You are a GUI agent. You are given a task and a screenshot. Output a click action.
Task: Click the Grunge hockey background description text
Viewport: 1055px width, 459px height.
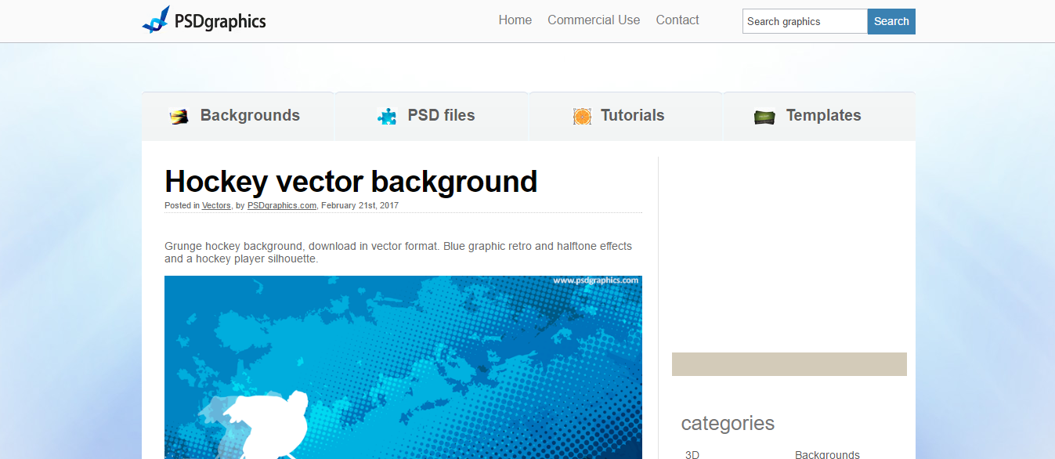pos(398,252)
